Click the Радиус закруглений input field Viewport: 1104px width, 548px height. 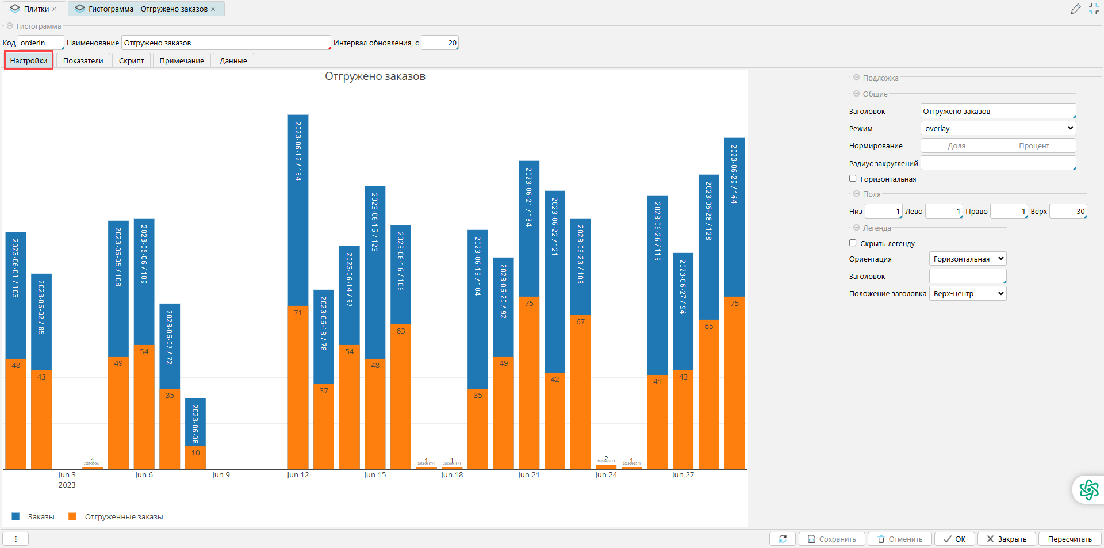click(998, 163)
